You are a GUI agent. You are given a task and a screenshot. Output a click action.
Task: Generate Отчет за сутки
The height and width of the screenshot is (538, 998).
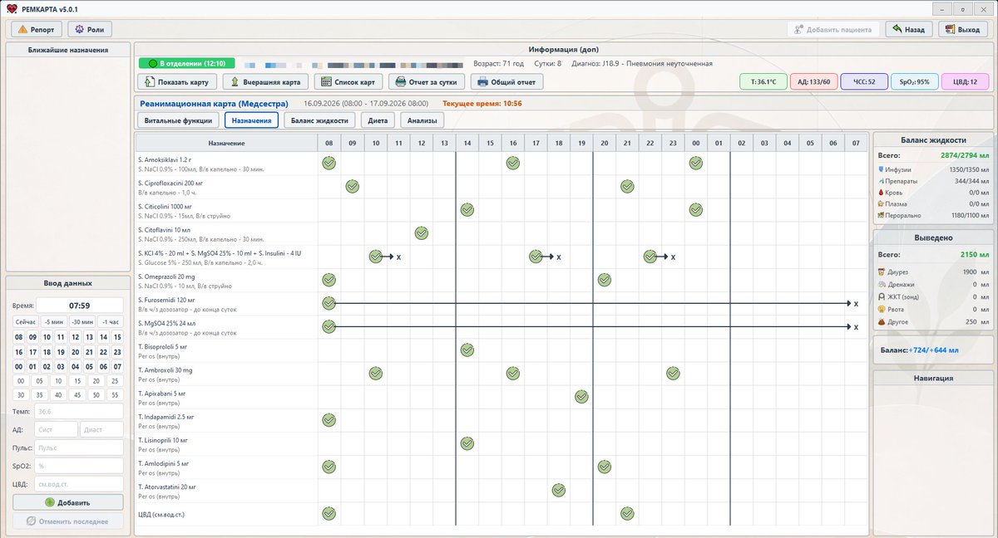(427, 81)
